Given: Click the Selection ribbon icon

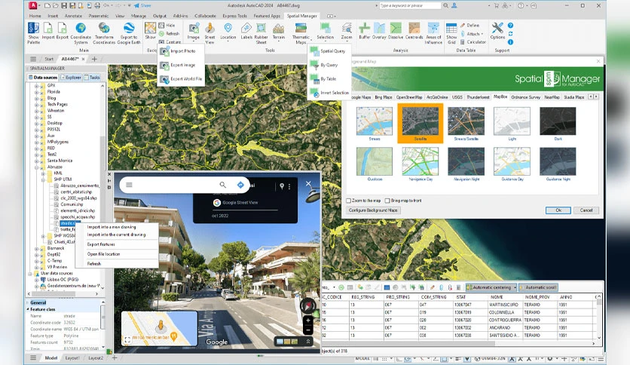Looking at the screenshot, I should pos(325,28).
